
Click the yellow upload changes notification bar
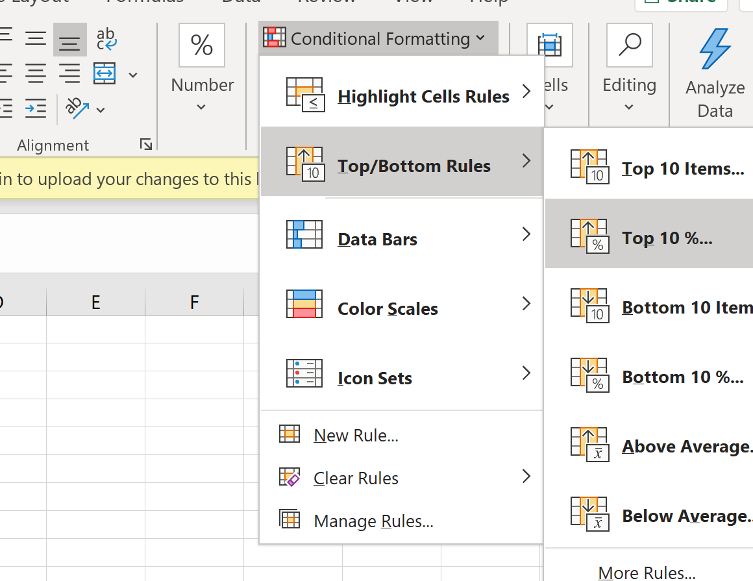point(129,179)
